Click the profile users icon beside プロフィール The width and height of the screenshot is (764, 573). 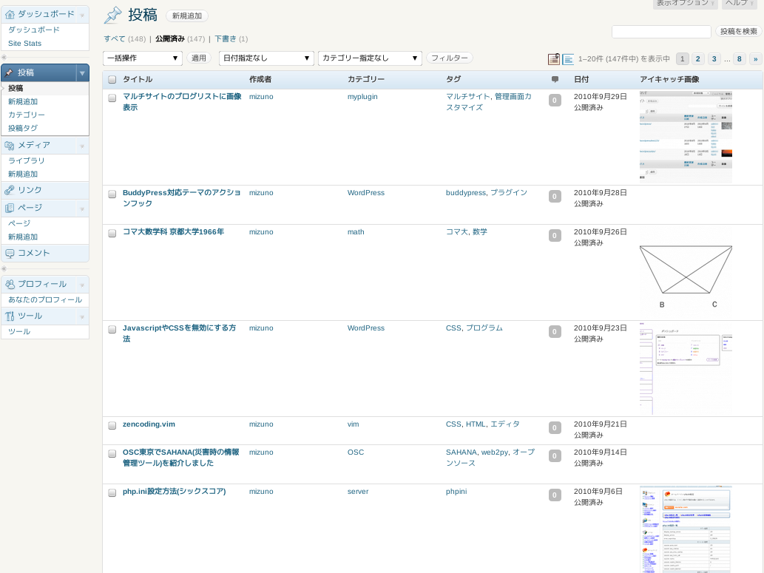[x=10, y=284]
